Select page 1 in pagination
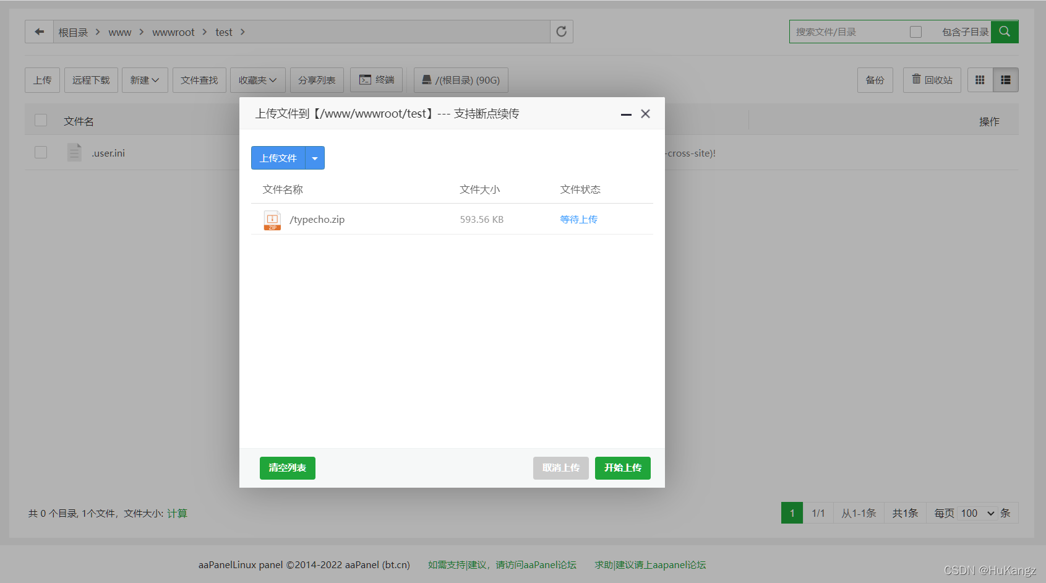The width and height of the screenshot is (1046, 583). [792, 513]
